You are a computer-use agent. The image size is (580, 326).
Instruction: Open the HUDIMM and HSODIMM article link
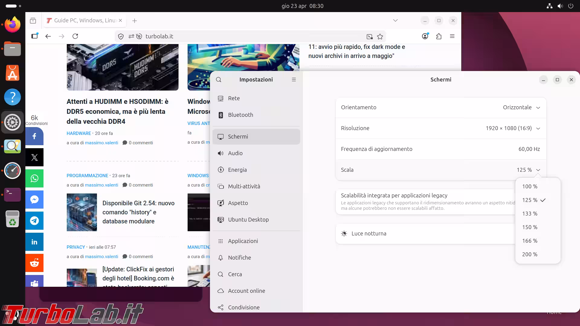click(x=118, y=111)
